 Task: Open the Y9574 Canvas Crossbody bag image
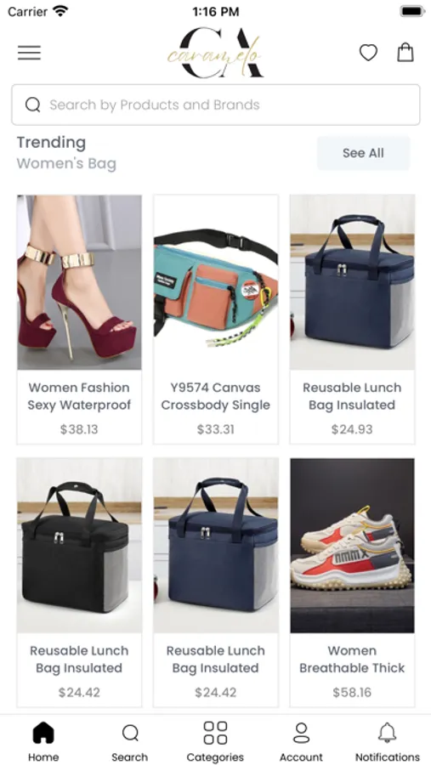pos(216,282)
